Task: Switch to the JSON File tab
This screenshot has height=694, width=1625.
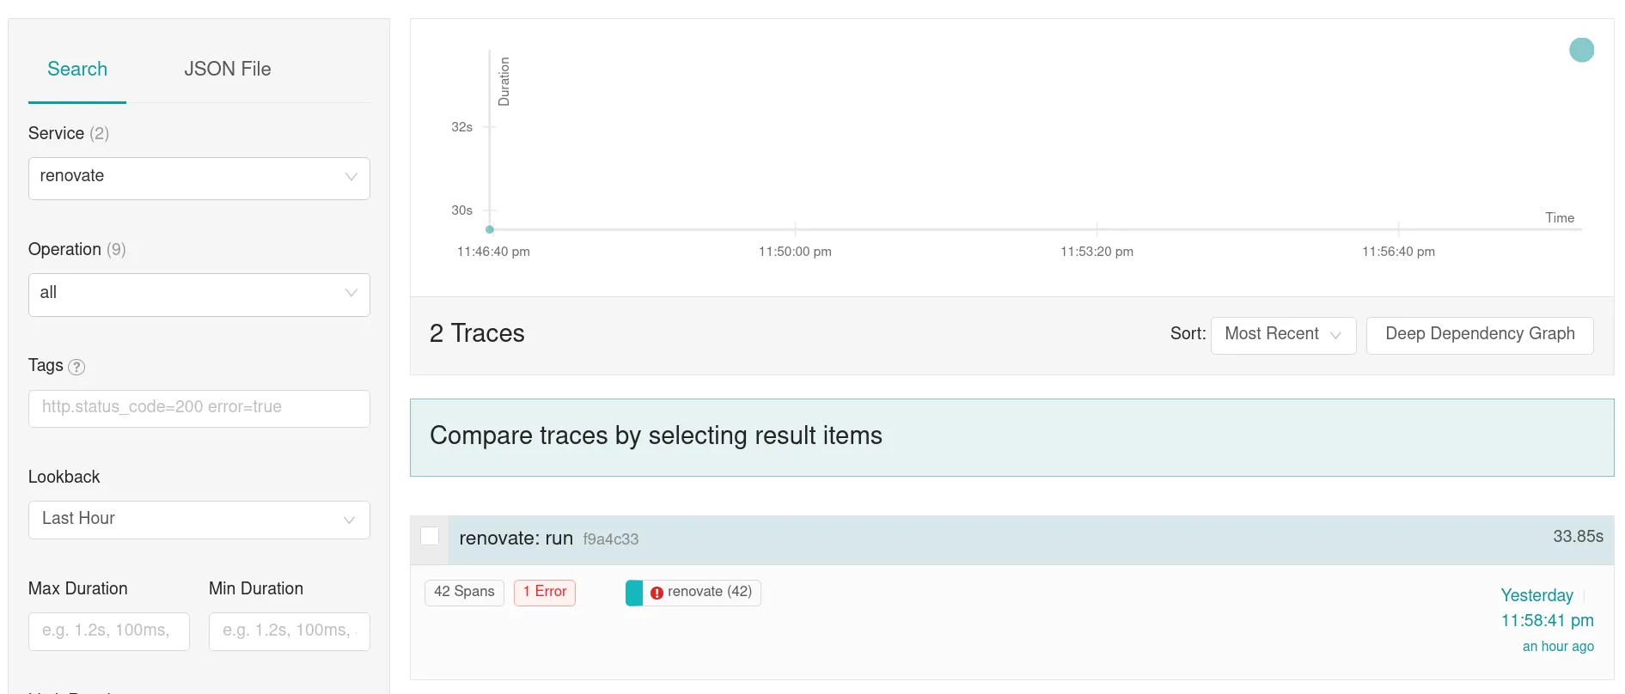Action: (x=228, y=69)
